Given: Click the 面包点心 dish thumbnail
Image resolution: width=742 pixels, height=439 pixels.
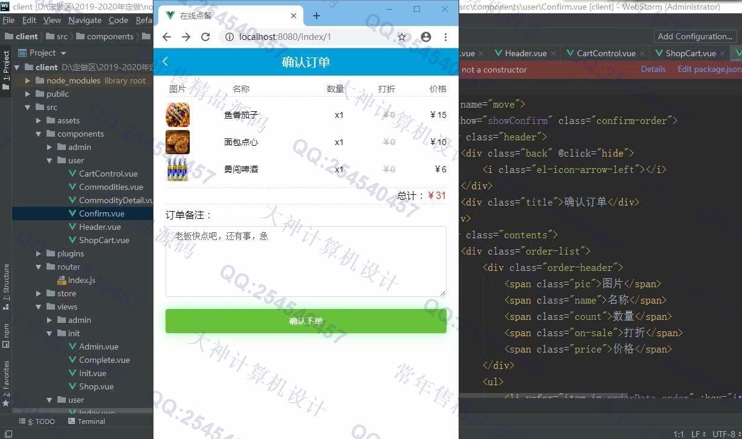Looking at the screenshot, I should point(178,142).
